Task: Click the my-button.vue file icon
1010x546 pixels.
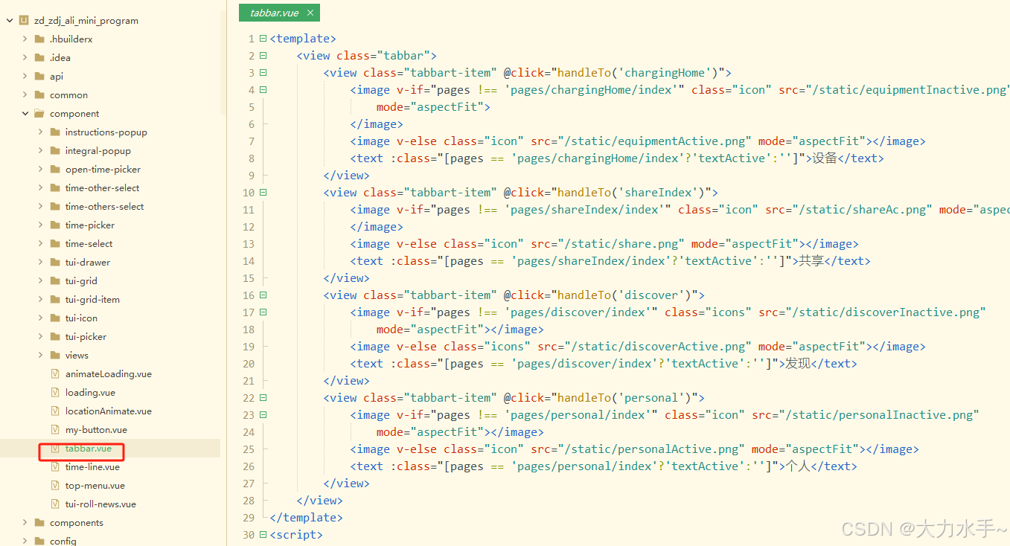Action: click(x=55, y=429)
